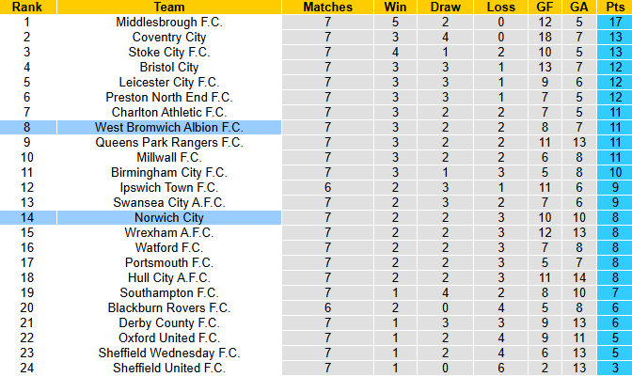
Task: Open Stoke City F.C. team entry
Action: [169, 52]
